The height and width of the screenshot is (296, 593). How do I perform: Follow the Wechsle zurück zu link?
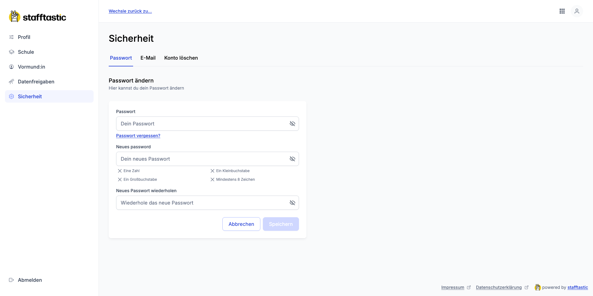130,11
